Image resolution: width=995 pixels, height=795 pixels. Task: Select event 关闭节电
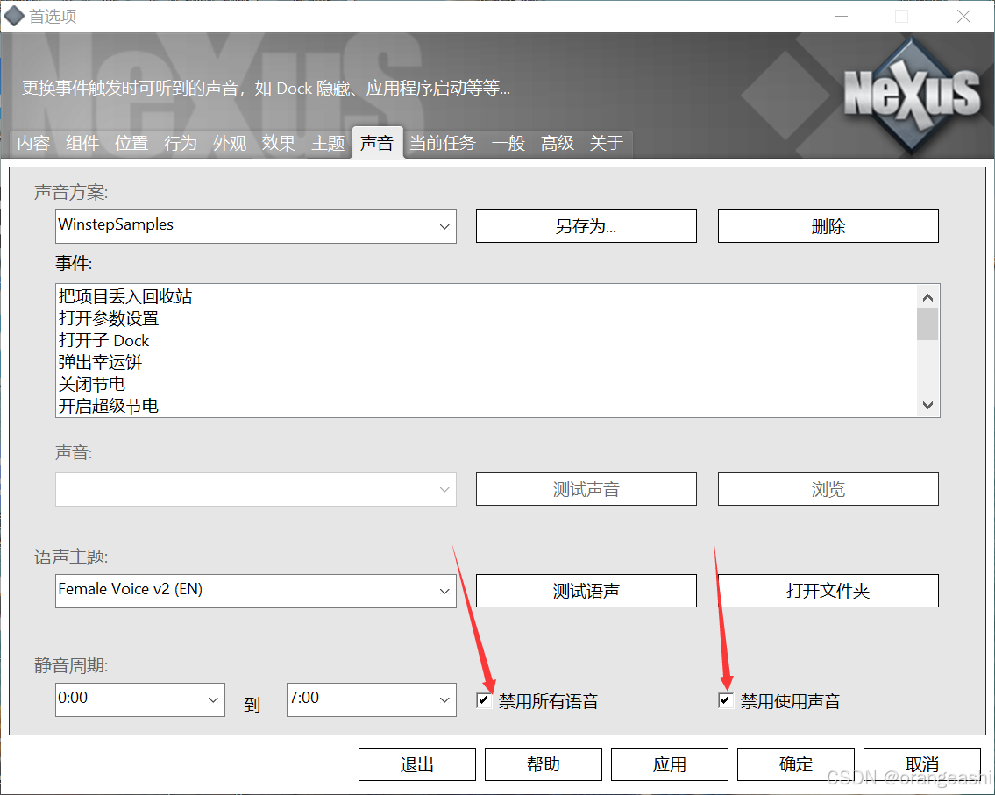(x=92, y=384)
